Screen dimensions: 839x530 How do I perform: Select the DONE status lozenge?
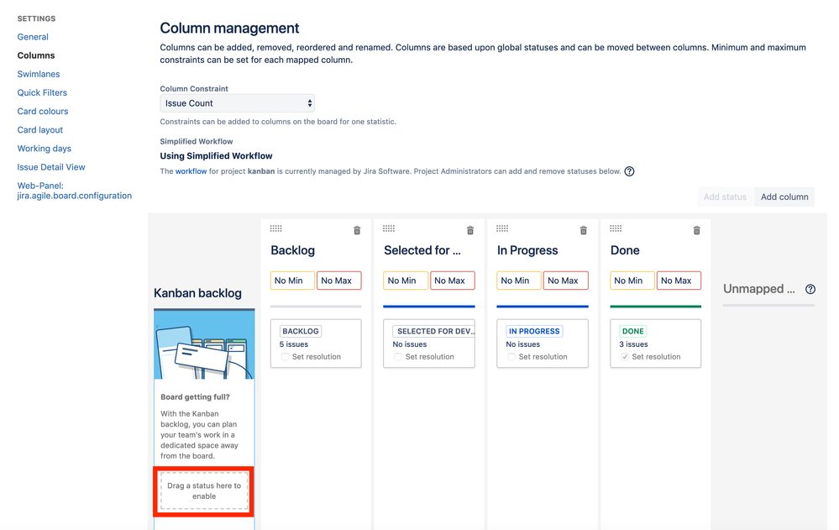click(633, 332)
